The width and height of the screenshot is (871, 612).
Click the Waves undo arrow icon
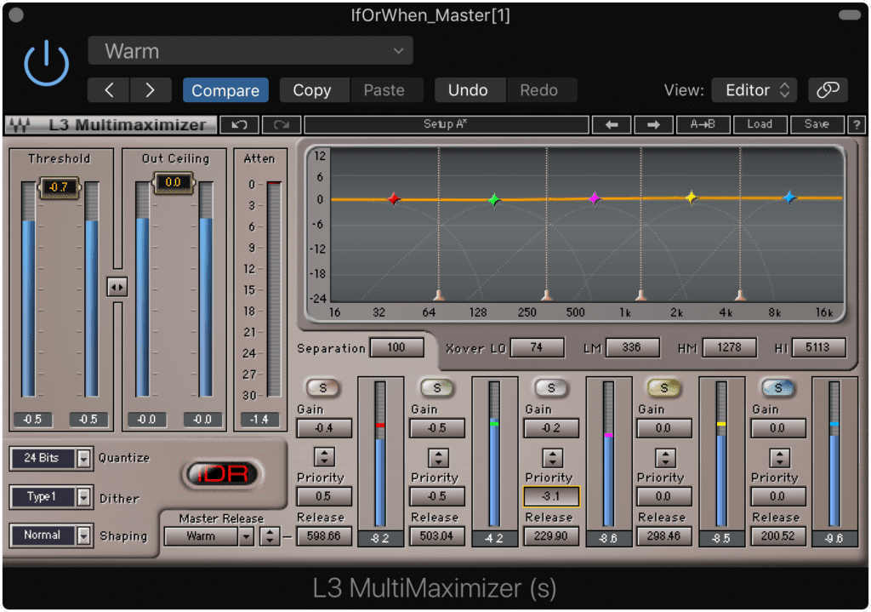(239, 124)
